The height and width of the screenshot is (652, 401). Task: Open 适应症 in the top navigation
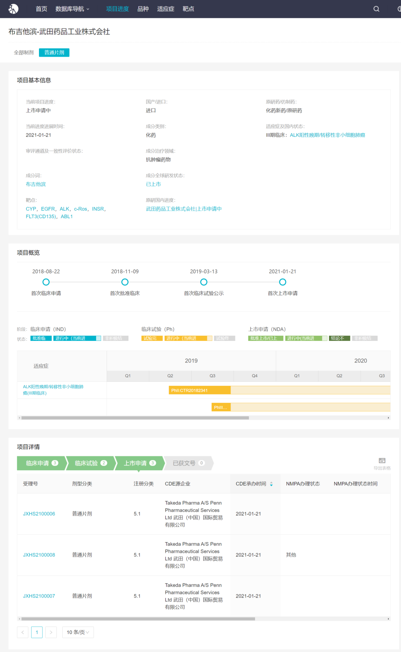166,9
